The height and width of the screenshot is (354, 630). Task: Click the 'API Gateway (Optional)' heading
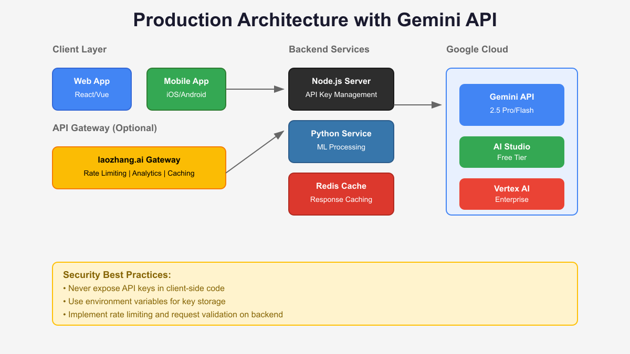click(x=104, y=128)
